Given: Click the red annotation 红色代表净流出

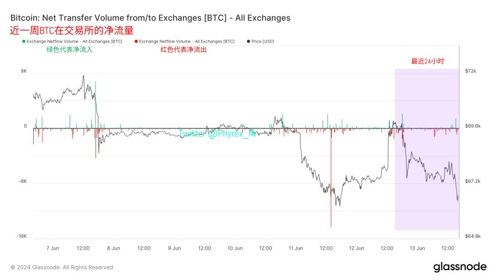Looking at the screenshot, I should click(x=183, y=50).
